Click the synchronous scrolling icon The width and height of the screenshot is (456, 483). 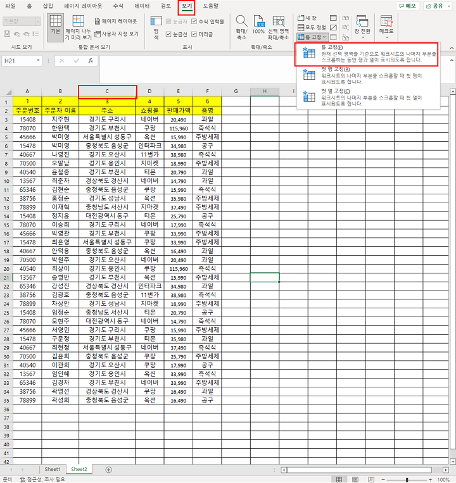(346, 27)
